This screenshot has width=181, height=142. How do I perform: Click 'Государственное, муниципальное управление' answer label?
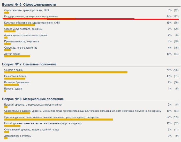[31, 17]
